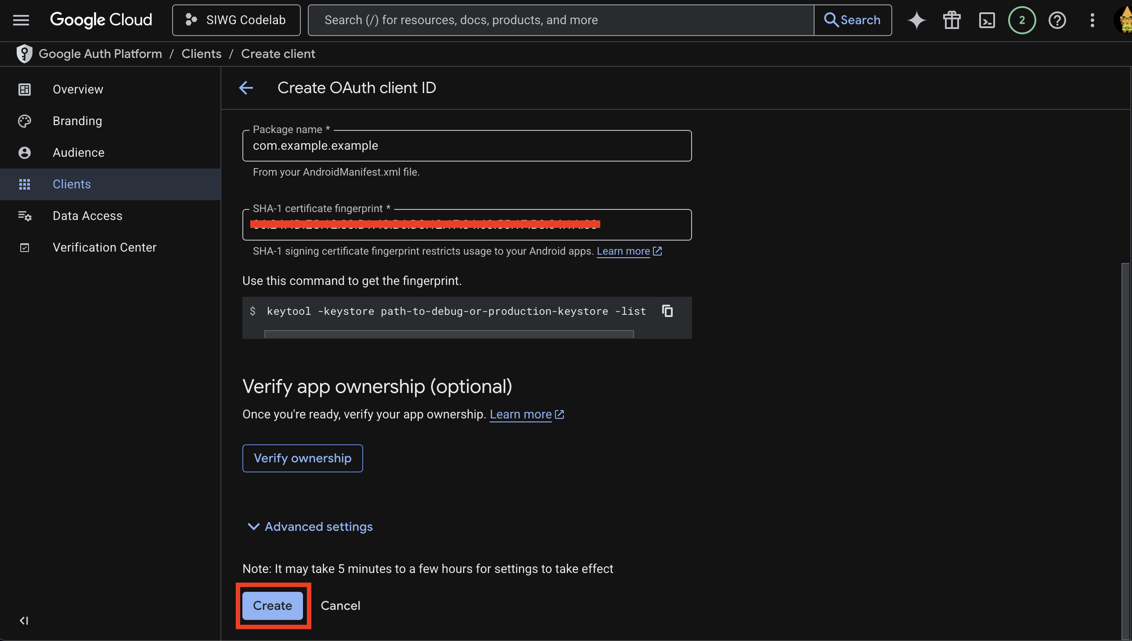Screen dimensions: 1132x641
Task: Go back using the arrow icon
Action: tap(246, 88)
